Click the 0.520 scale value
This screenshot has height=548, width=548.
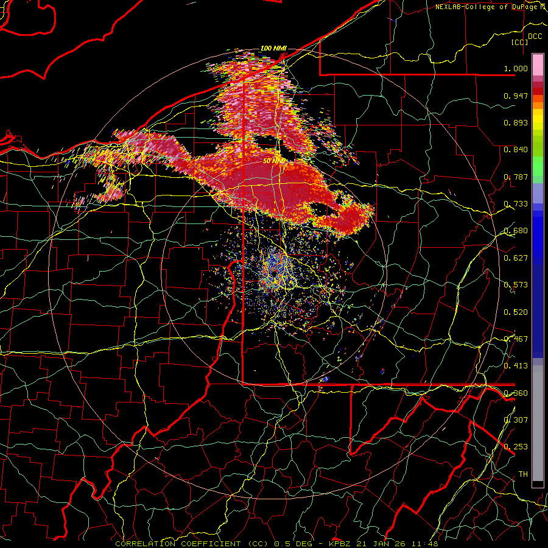pos(516,312)
